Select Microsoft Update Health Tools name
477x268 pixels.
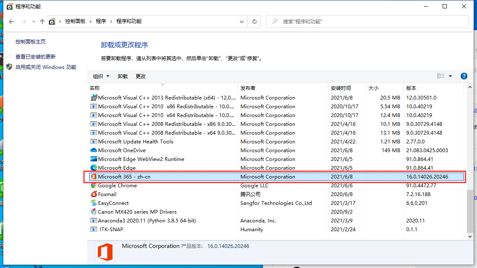pyautogui.click(x=135, y=142)
